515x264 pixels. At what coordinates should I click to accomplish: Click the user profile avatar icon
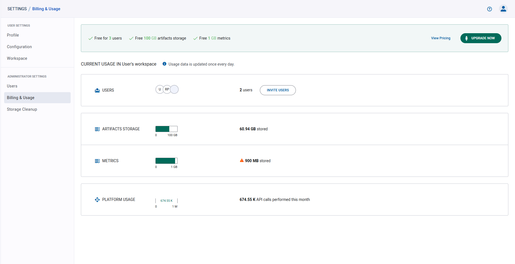tap(503, 9)
